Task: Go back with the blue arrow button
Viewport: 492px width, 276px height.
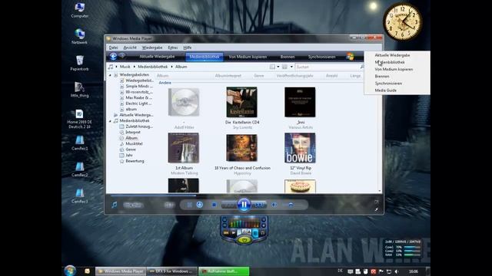Action: click(x=113, y=56)
